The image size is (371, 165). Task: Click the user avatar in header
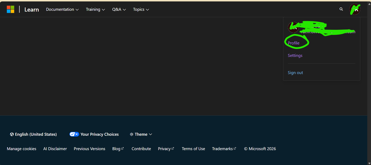[x=355, y=9]
